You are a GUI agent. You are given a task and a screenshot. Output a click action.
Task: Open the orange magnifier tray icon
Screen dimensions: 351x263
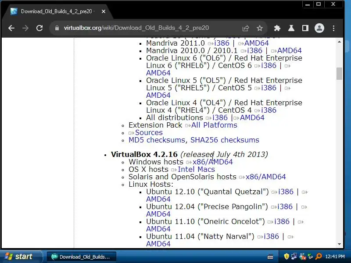tap(319, 256)
